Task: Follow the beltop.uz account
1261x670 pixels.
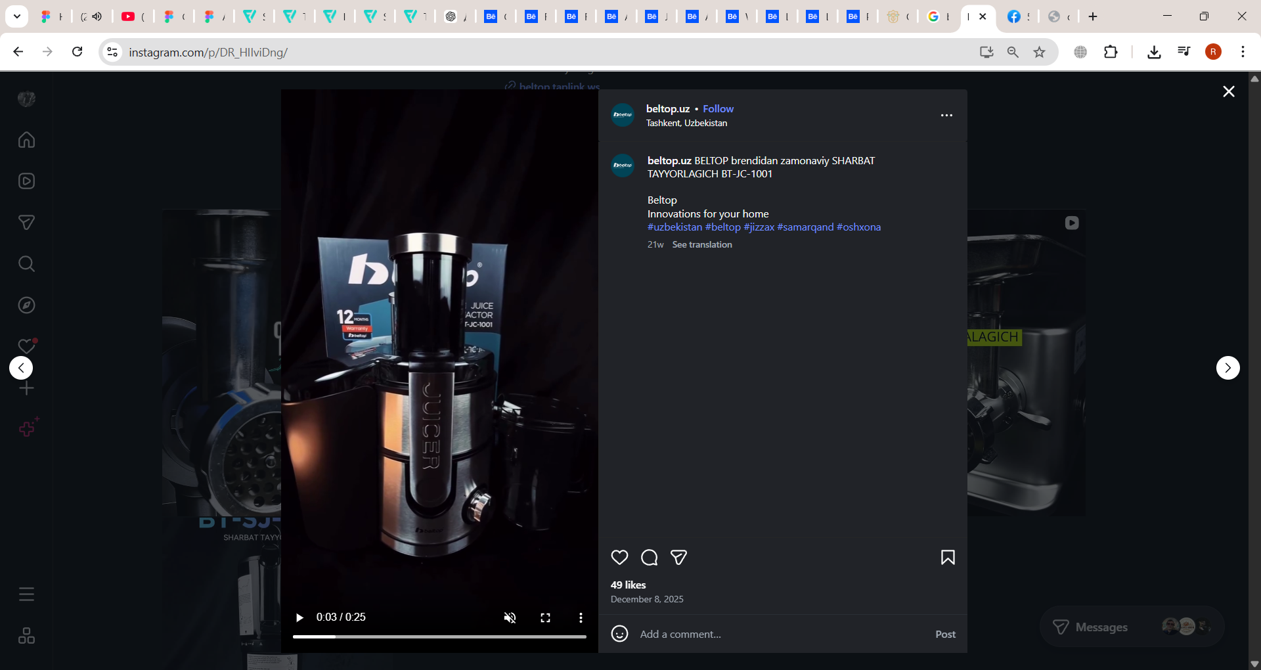Action: (718, 109)
